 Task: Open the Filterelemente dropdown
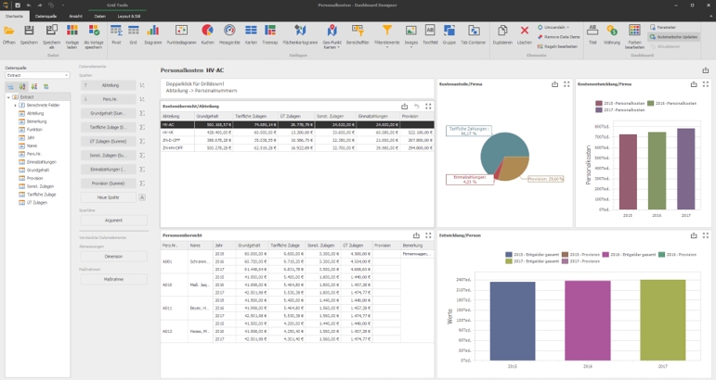click(x=385, y=37)
